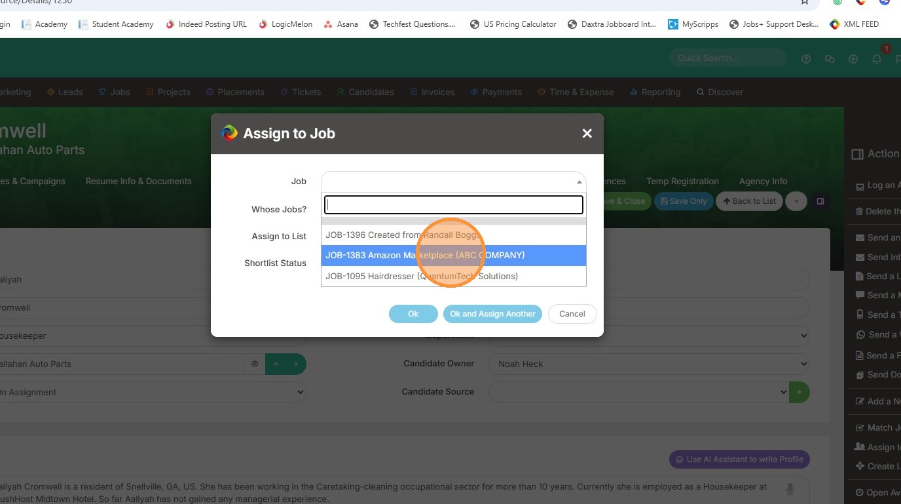Screen dimensions: 901x504
Task: Open the Department dropdown
Action: 649,336
